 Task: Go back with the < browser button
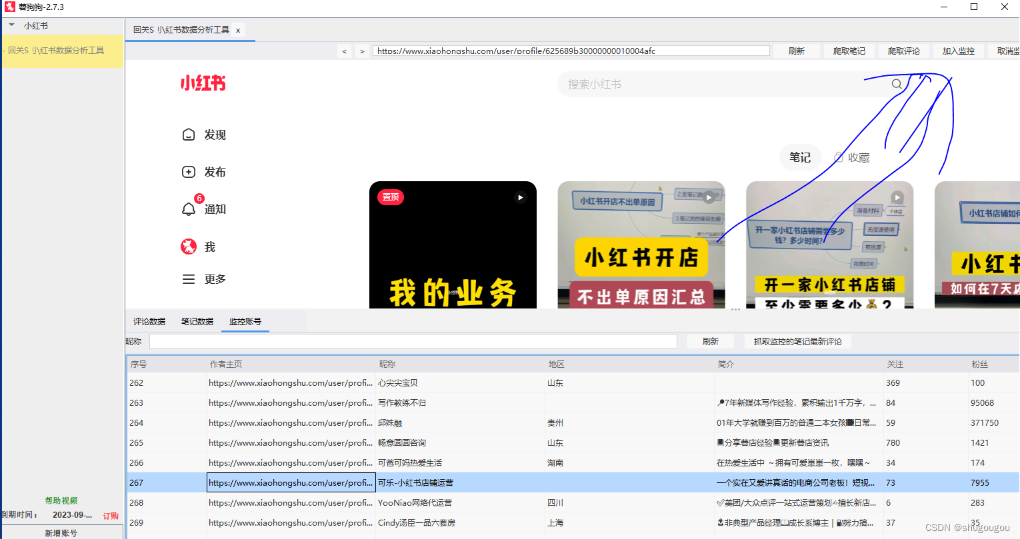pyautogui.click(x=344, y=51)
